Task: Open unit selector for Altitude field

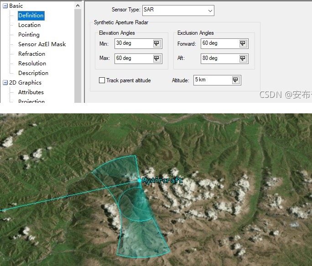Action: point(235,80)
